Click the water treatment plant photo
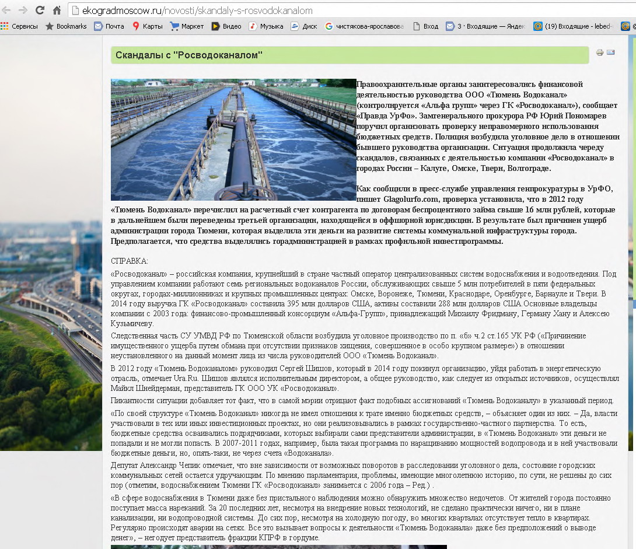The image size is (636, 549). coord(233,139)
